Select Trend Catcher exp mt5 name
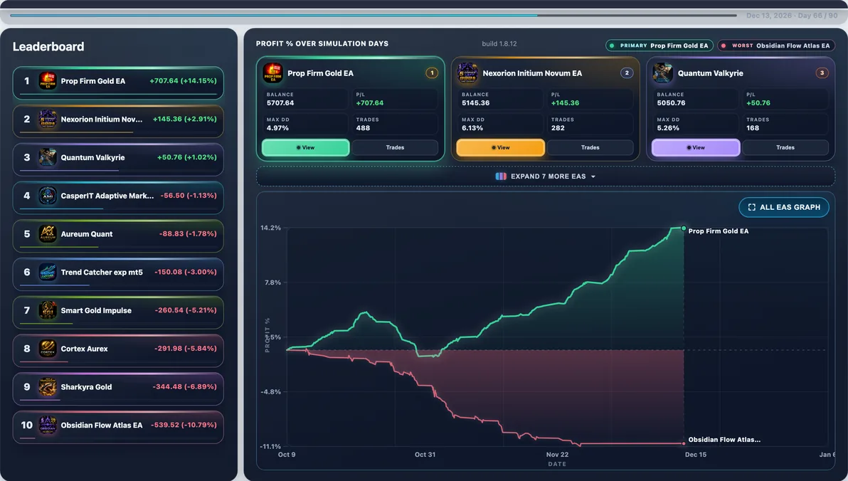The height and width of the screenshot is (481, 848). [x=102, y=272]
